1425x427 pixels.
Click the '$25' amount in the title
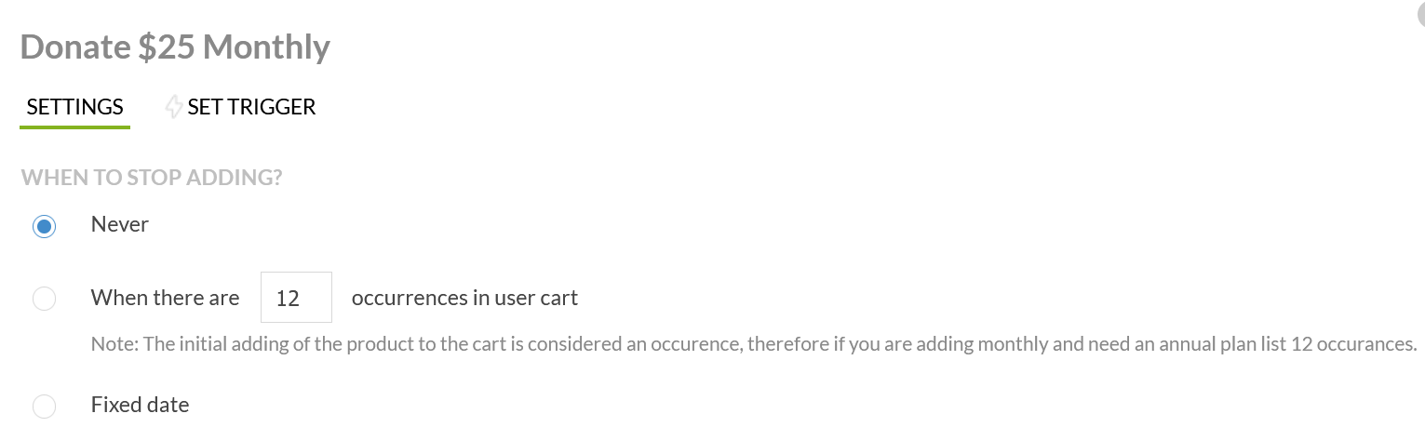point(167,47)
